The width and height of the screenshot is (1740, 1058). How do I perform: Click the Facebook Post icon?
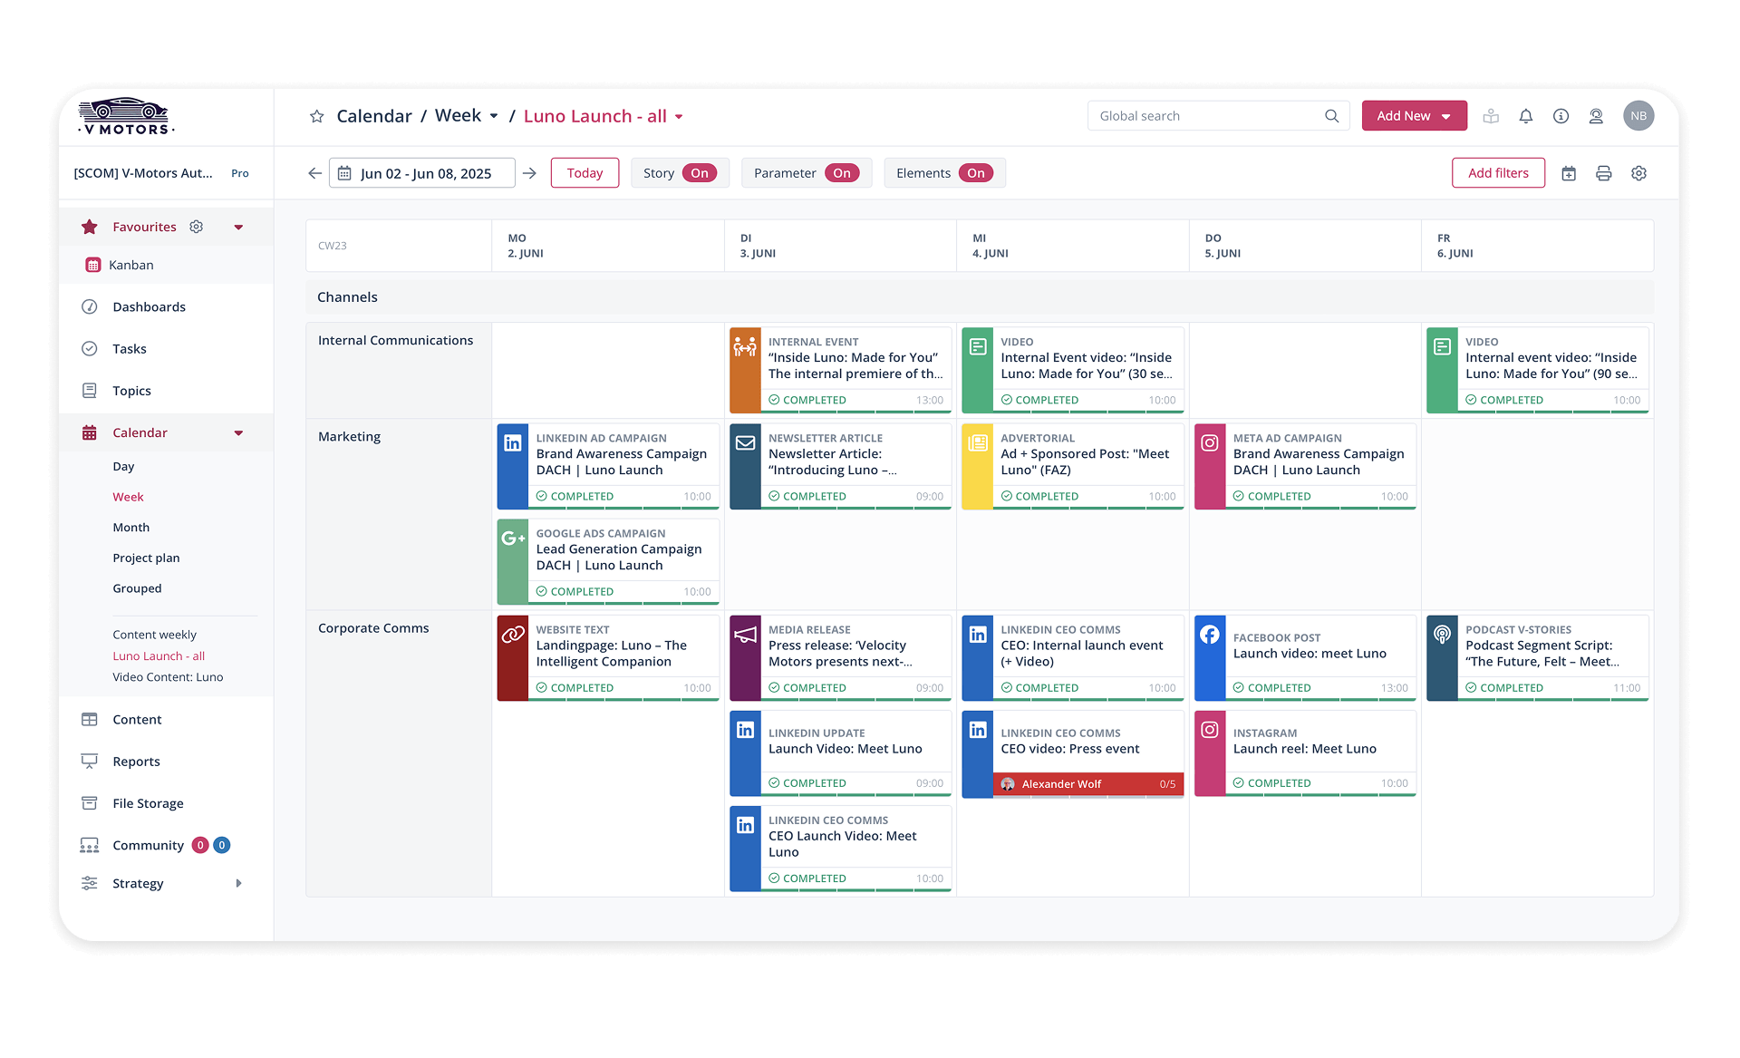click(1210, 635)
